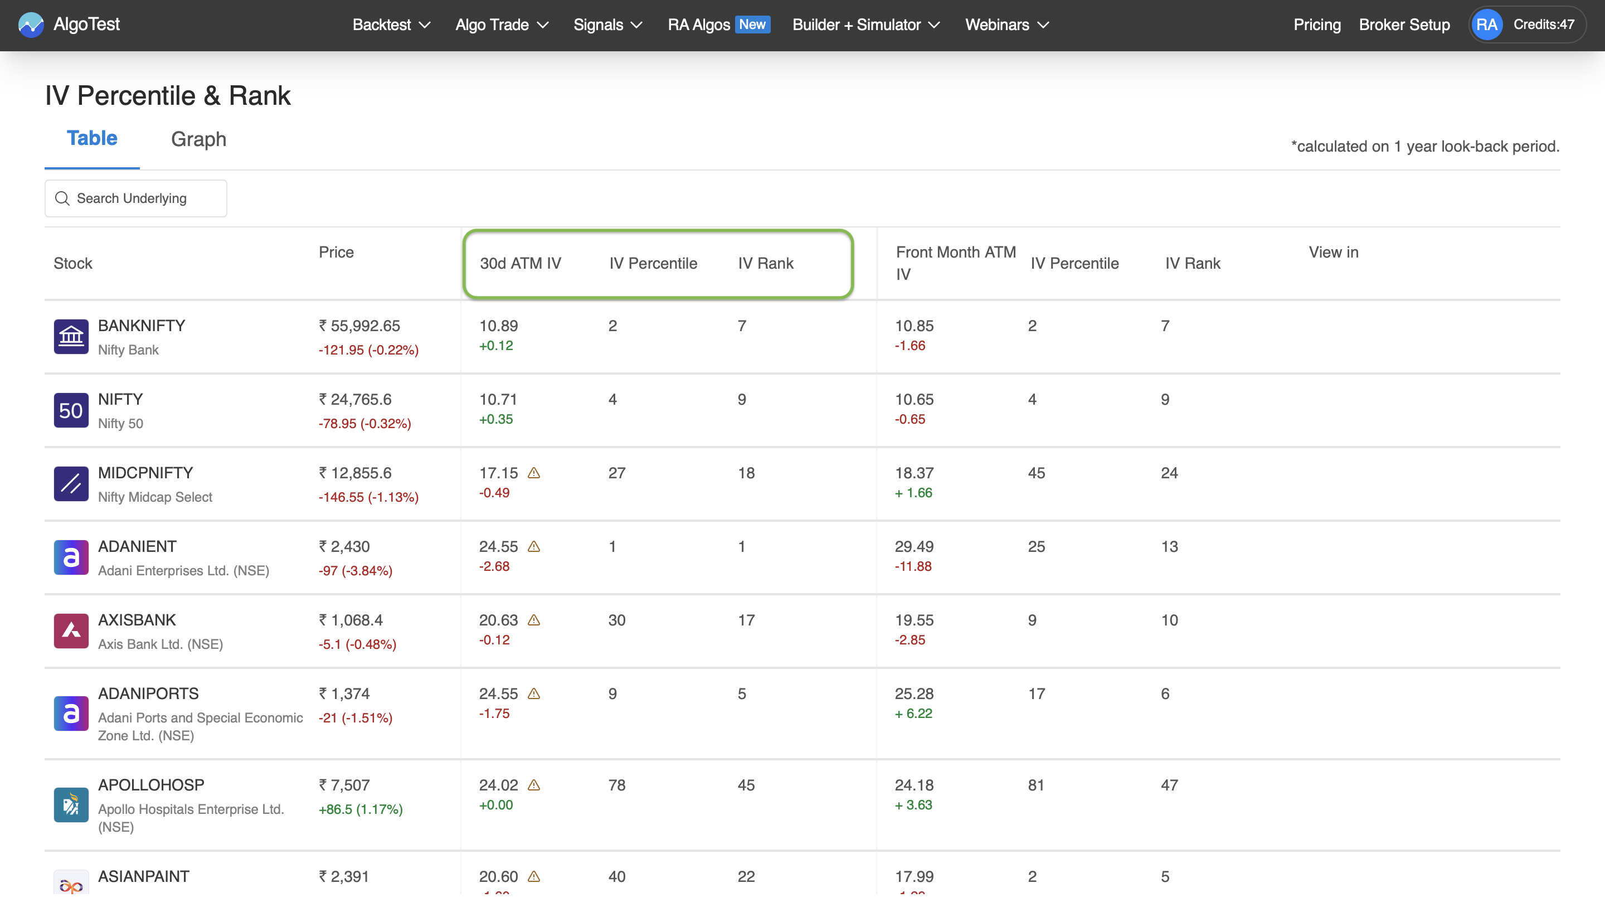The height and width of the screenshot is (912, 1605).
Task: Open Broker Setup page
Action: 1404,25
